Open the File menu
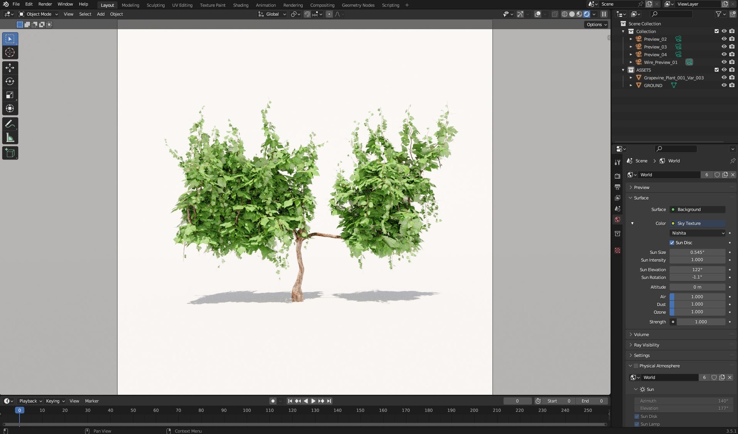This screenshot has width=738, height=434. pos(16,4)
